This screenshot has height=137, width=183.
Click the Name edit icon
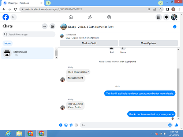pos(123,48)
